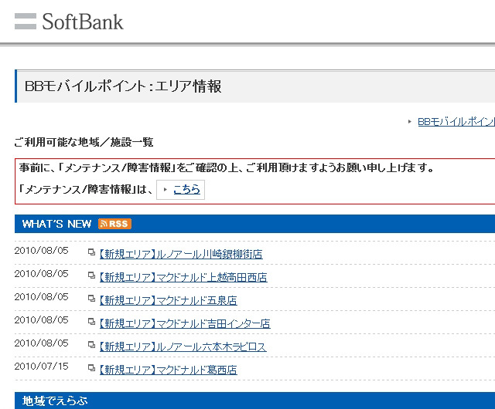
Task: Open the マクドナルド上越高田西店 new area link
Action: [x=183, y=277]
